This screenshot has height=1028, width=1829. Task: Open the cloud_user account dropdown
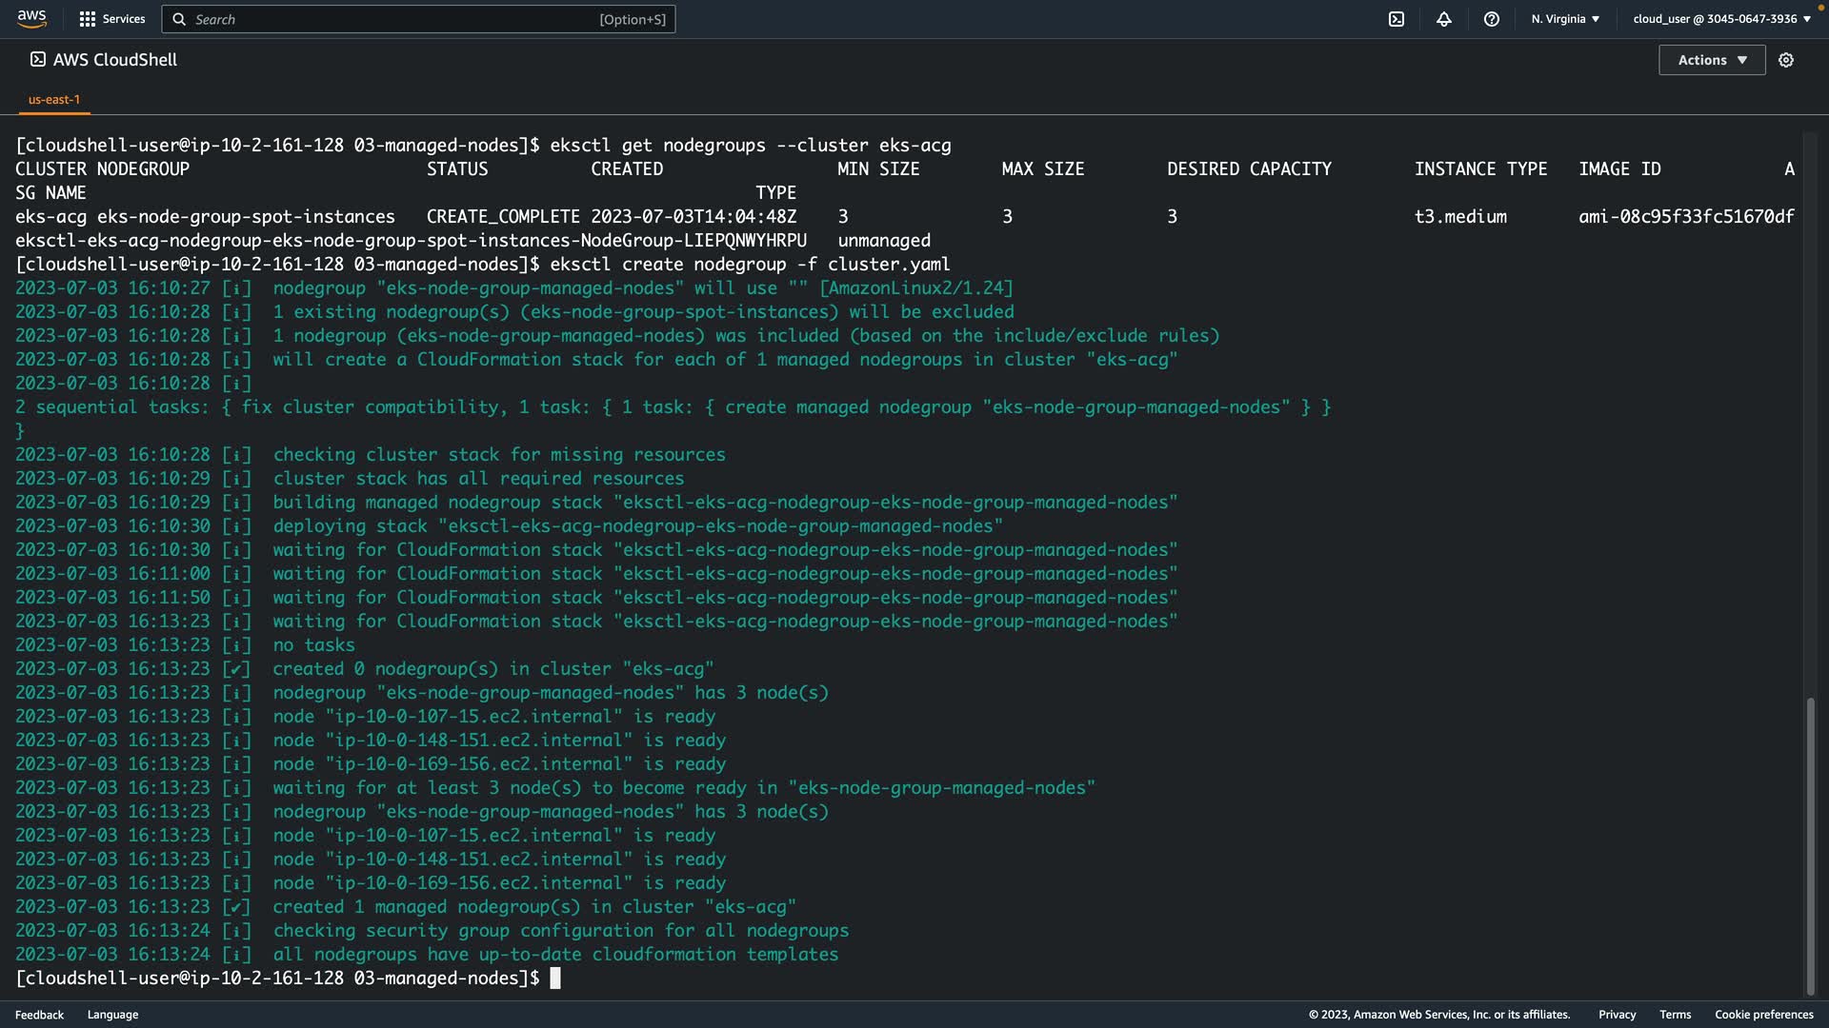pos(1721,19)
